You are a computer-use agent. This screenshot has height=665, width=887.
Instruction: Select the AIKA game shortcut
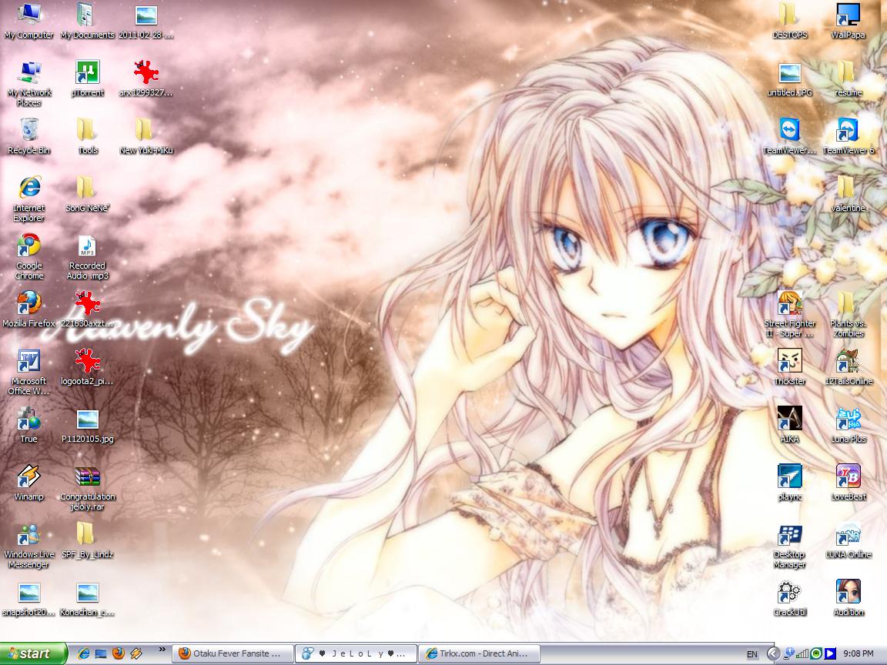click(790, 425)
